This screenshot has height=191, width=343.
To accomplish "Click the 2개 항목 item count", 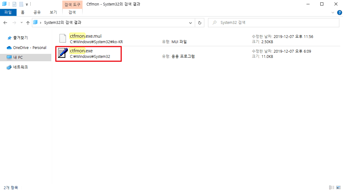I will (x=11, y=188).
